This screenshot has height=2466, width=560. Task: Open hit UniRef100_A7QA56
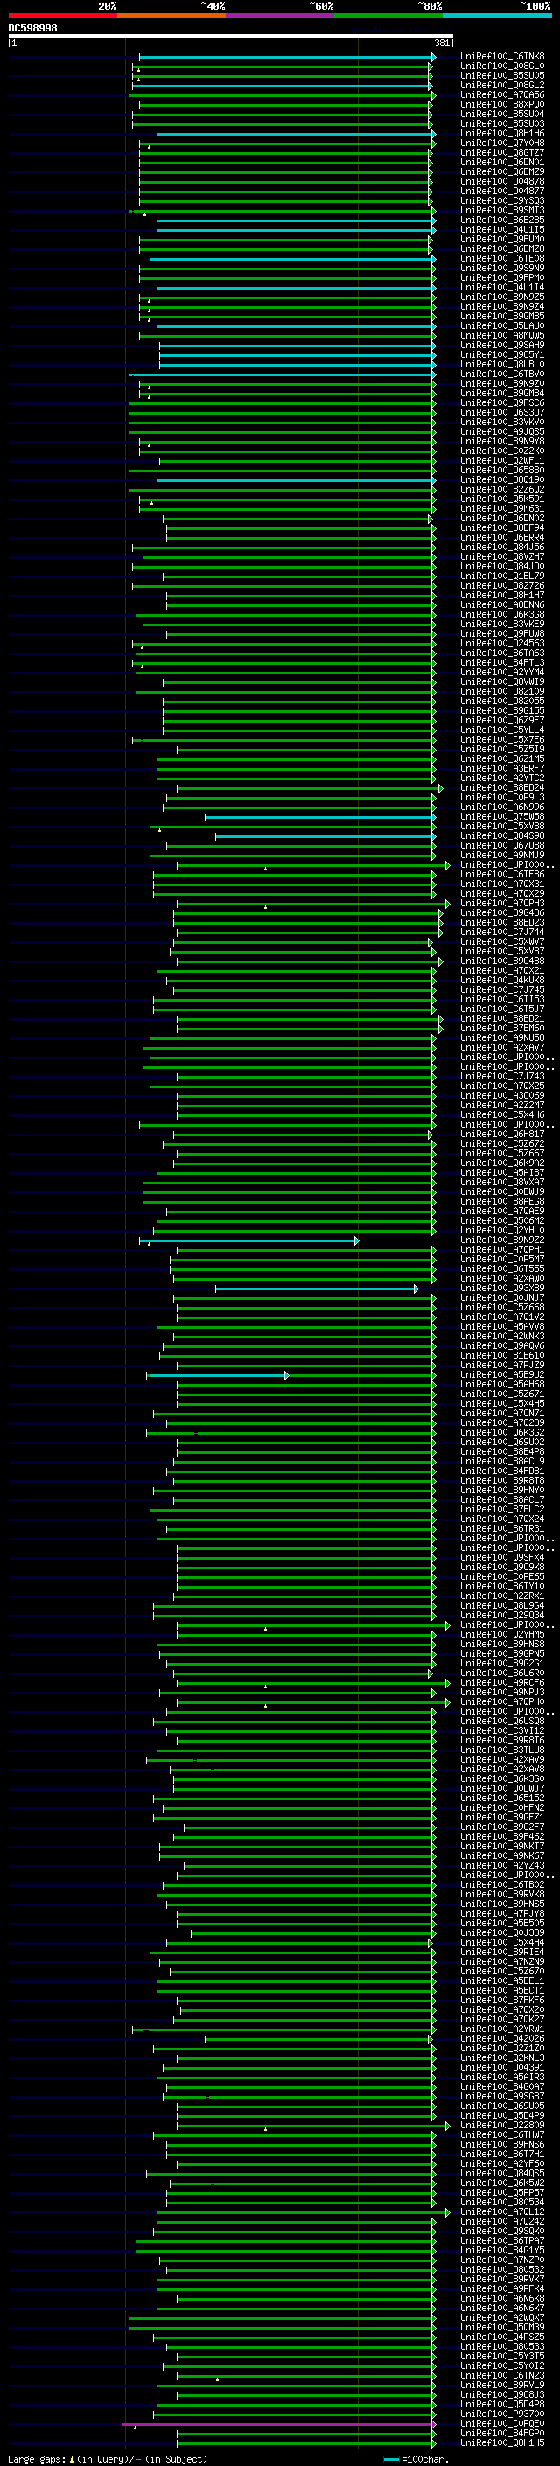pos(502,94)
